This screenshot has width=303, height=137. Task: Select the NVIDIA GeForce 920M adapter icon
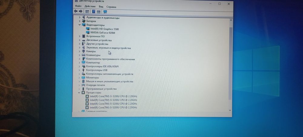88,33
